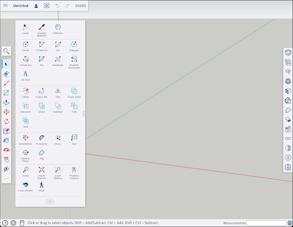Activate the Push/Pull tool in left toolbar
Viewport: 293px width, 227px height.
6,103
